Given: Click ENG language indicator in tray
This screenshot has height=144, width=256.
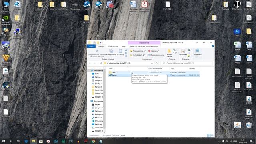Looking at the screenshot, I should (235, 141).
